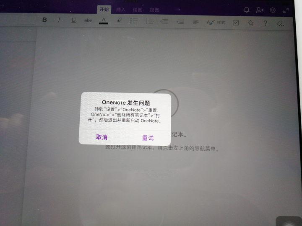Viewport: 302px width, 226px height.
Task: Click 重试 in the error dialog
Action: (148, 138)
